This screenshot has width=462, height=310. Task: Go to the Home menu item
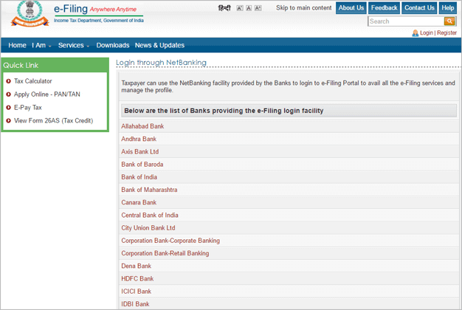coord(18,45)
